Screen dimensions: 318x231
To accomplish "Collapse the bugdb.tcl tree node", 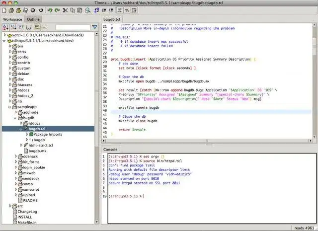I will [x=21, y=129].
